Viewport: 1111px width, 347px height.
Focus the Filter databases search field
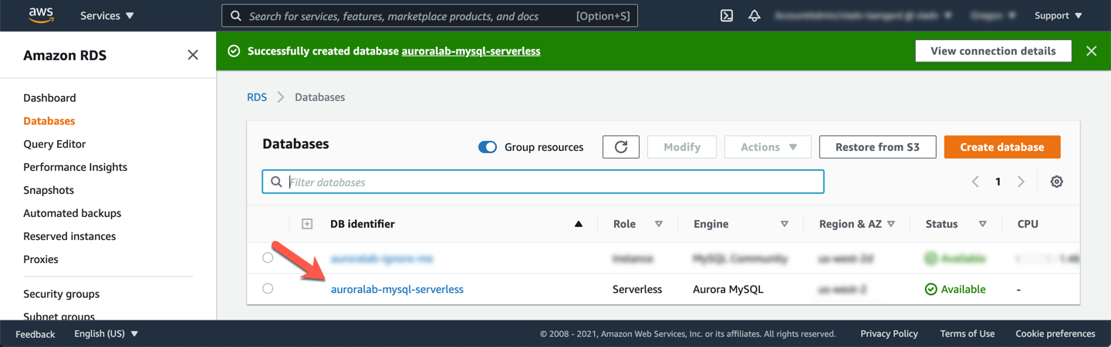tap(552, 182)
